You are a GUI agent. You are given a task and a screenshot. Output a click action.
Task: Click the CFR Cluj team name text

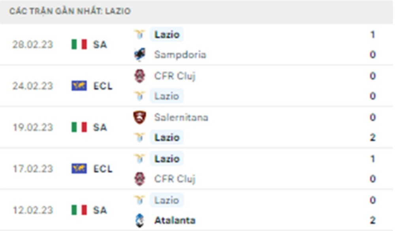(175, 76)
